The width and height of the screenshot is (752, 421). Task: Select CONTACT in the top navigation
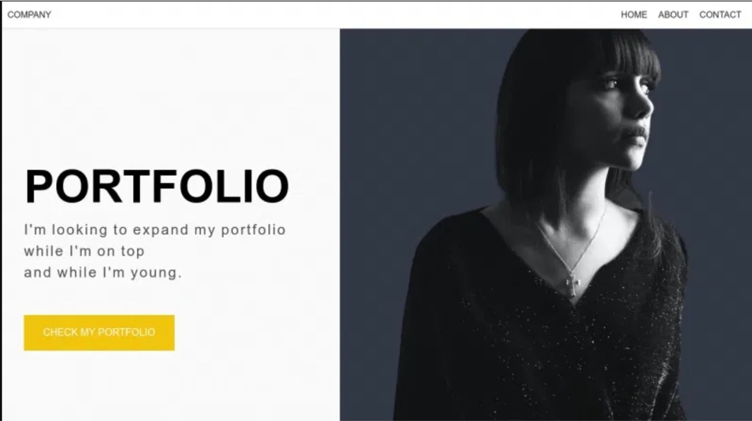[720, 15]
